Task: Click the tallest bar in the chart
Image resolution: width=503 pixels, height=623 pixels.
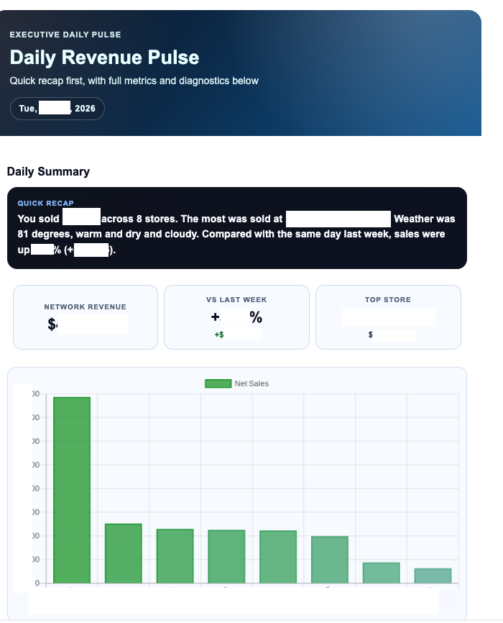Action: (x=71, y=489)
